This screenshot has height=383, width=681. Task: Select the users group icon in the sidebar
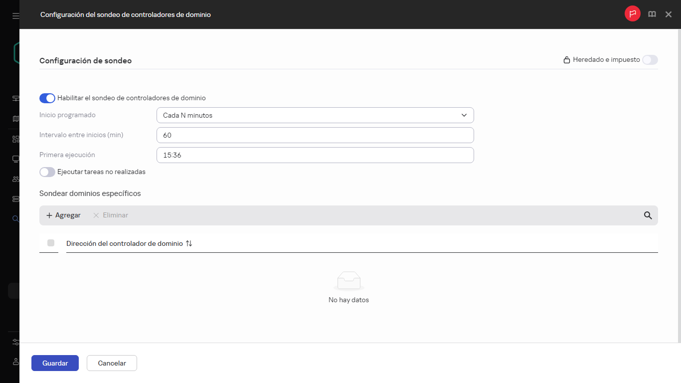pyautogui.click(x=15, y=179)
